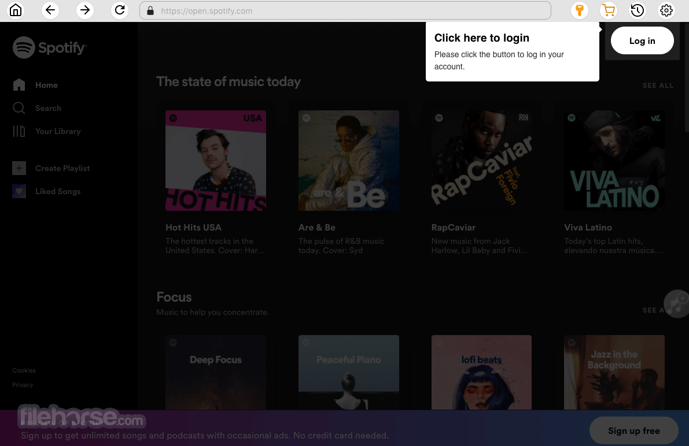Select Create Playlist in sidebar
Image resolution: width=689 pixels, height=446 pixels.
tap(51, 168)
